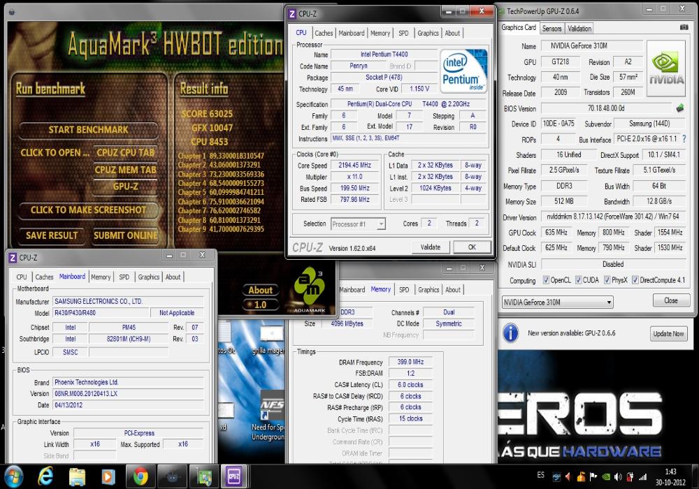Click the BIOS save chip icon in GPU-Z
This screenshot has width=699, height=489.
[x=680, y=108]
